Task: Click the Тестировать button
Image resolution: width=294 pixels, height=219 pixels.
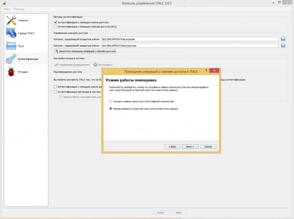Action: click(x=103, y=65)
